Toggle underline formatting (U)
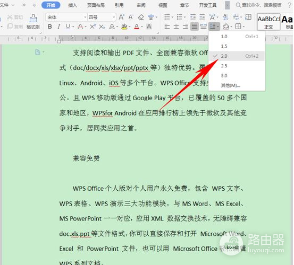The image size is (294, 265). tap(68, 26)
